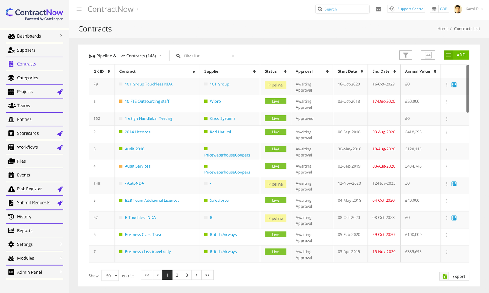The width and height of the screenshot is (489, 293).
Task: Expand Pipeline & Live Contracts view selector
Action: 125,56
